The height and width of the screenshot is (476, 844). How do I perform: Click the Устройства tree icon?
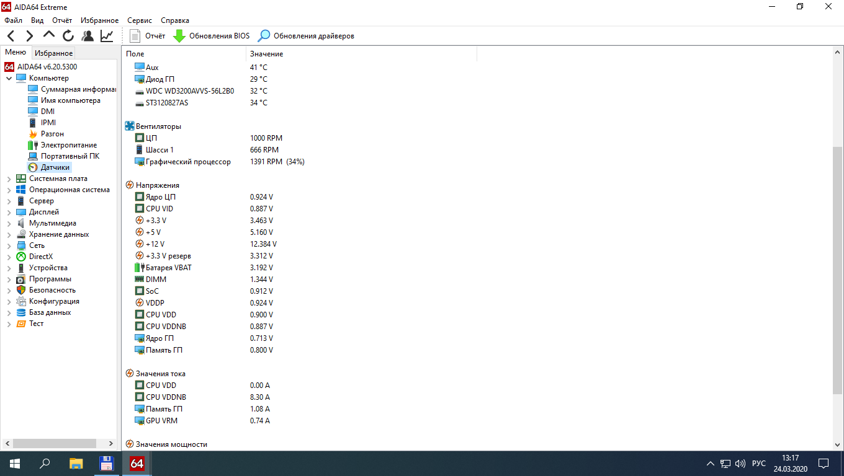(x=21, y=268)
